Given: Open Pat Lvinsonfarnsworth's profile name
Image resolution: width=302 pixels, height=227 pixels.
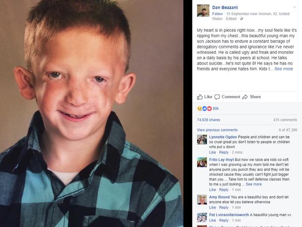Looking at the screenshot, I should [229, 215].
